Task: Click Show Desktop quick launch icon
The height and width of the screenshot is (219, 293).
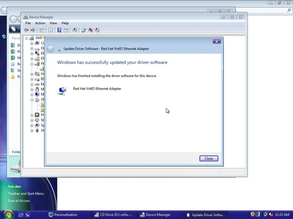Action: tap(21, 215)
